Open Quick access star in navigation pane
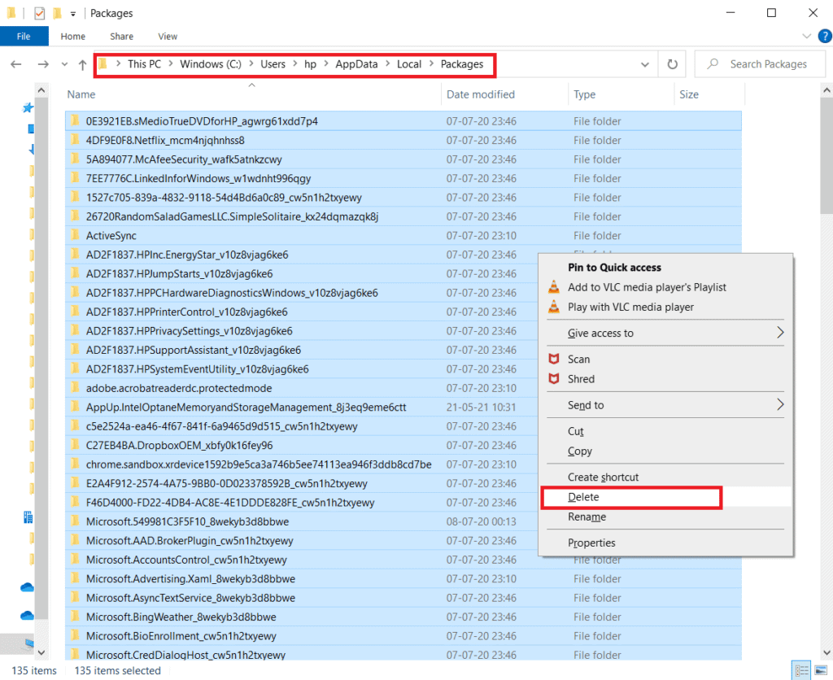The height and width of the screenshot is (680, 833). click(27, 107)
